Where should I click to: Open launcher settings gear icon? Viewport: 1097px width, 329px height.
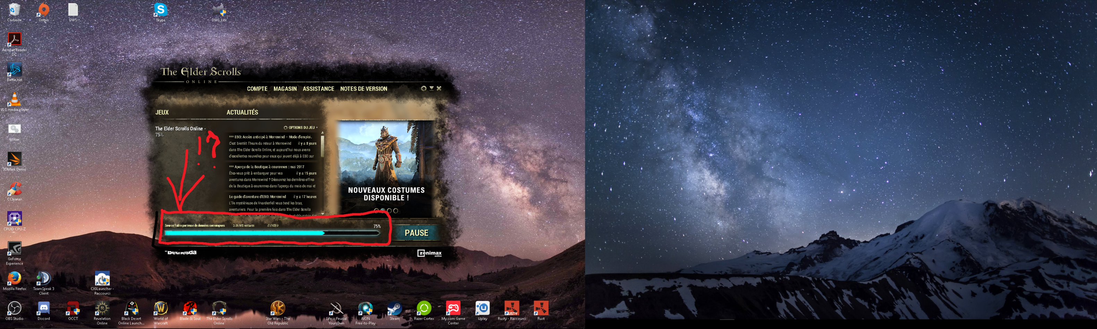point(423,88)
